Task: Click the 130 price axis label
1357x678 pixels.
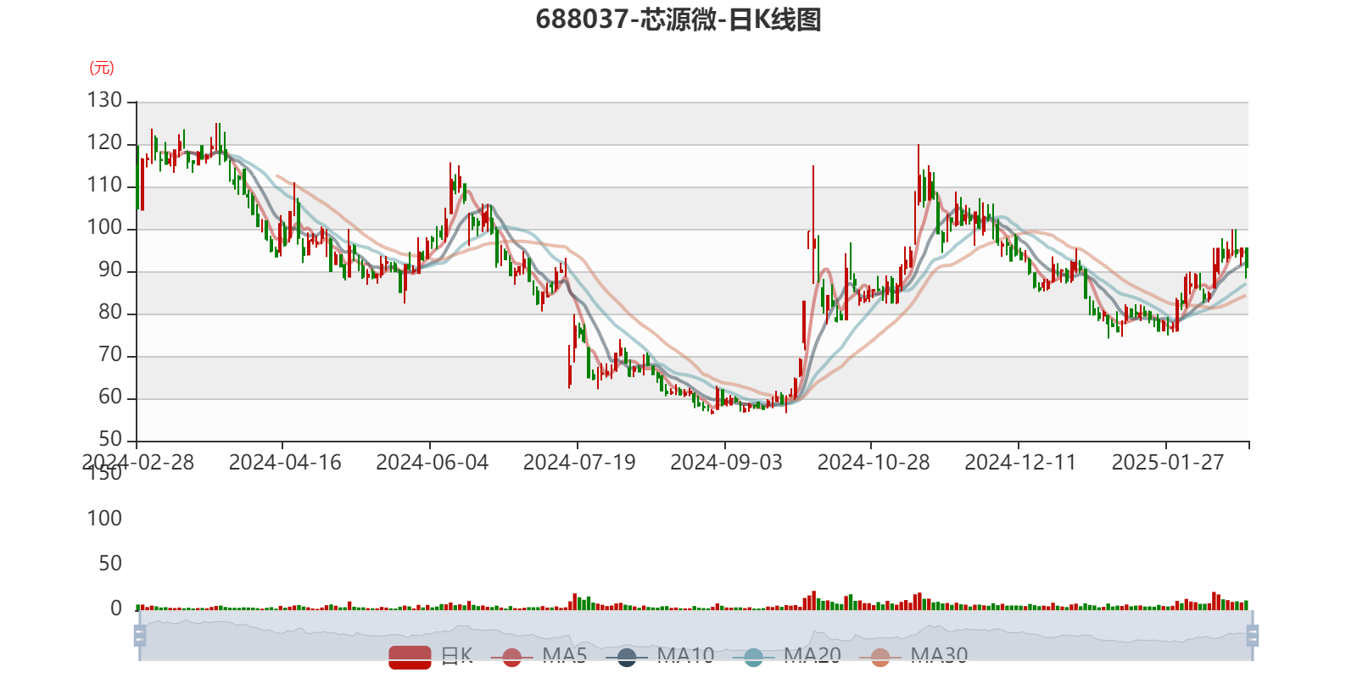Action: point(104,100)
